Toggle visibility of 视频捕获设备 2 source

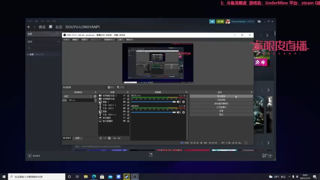pos(124,96)
